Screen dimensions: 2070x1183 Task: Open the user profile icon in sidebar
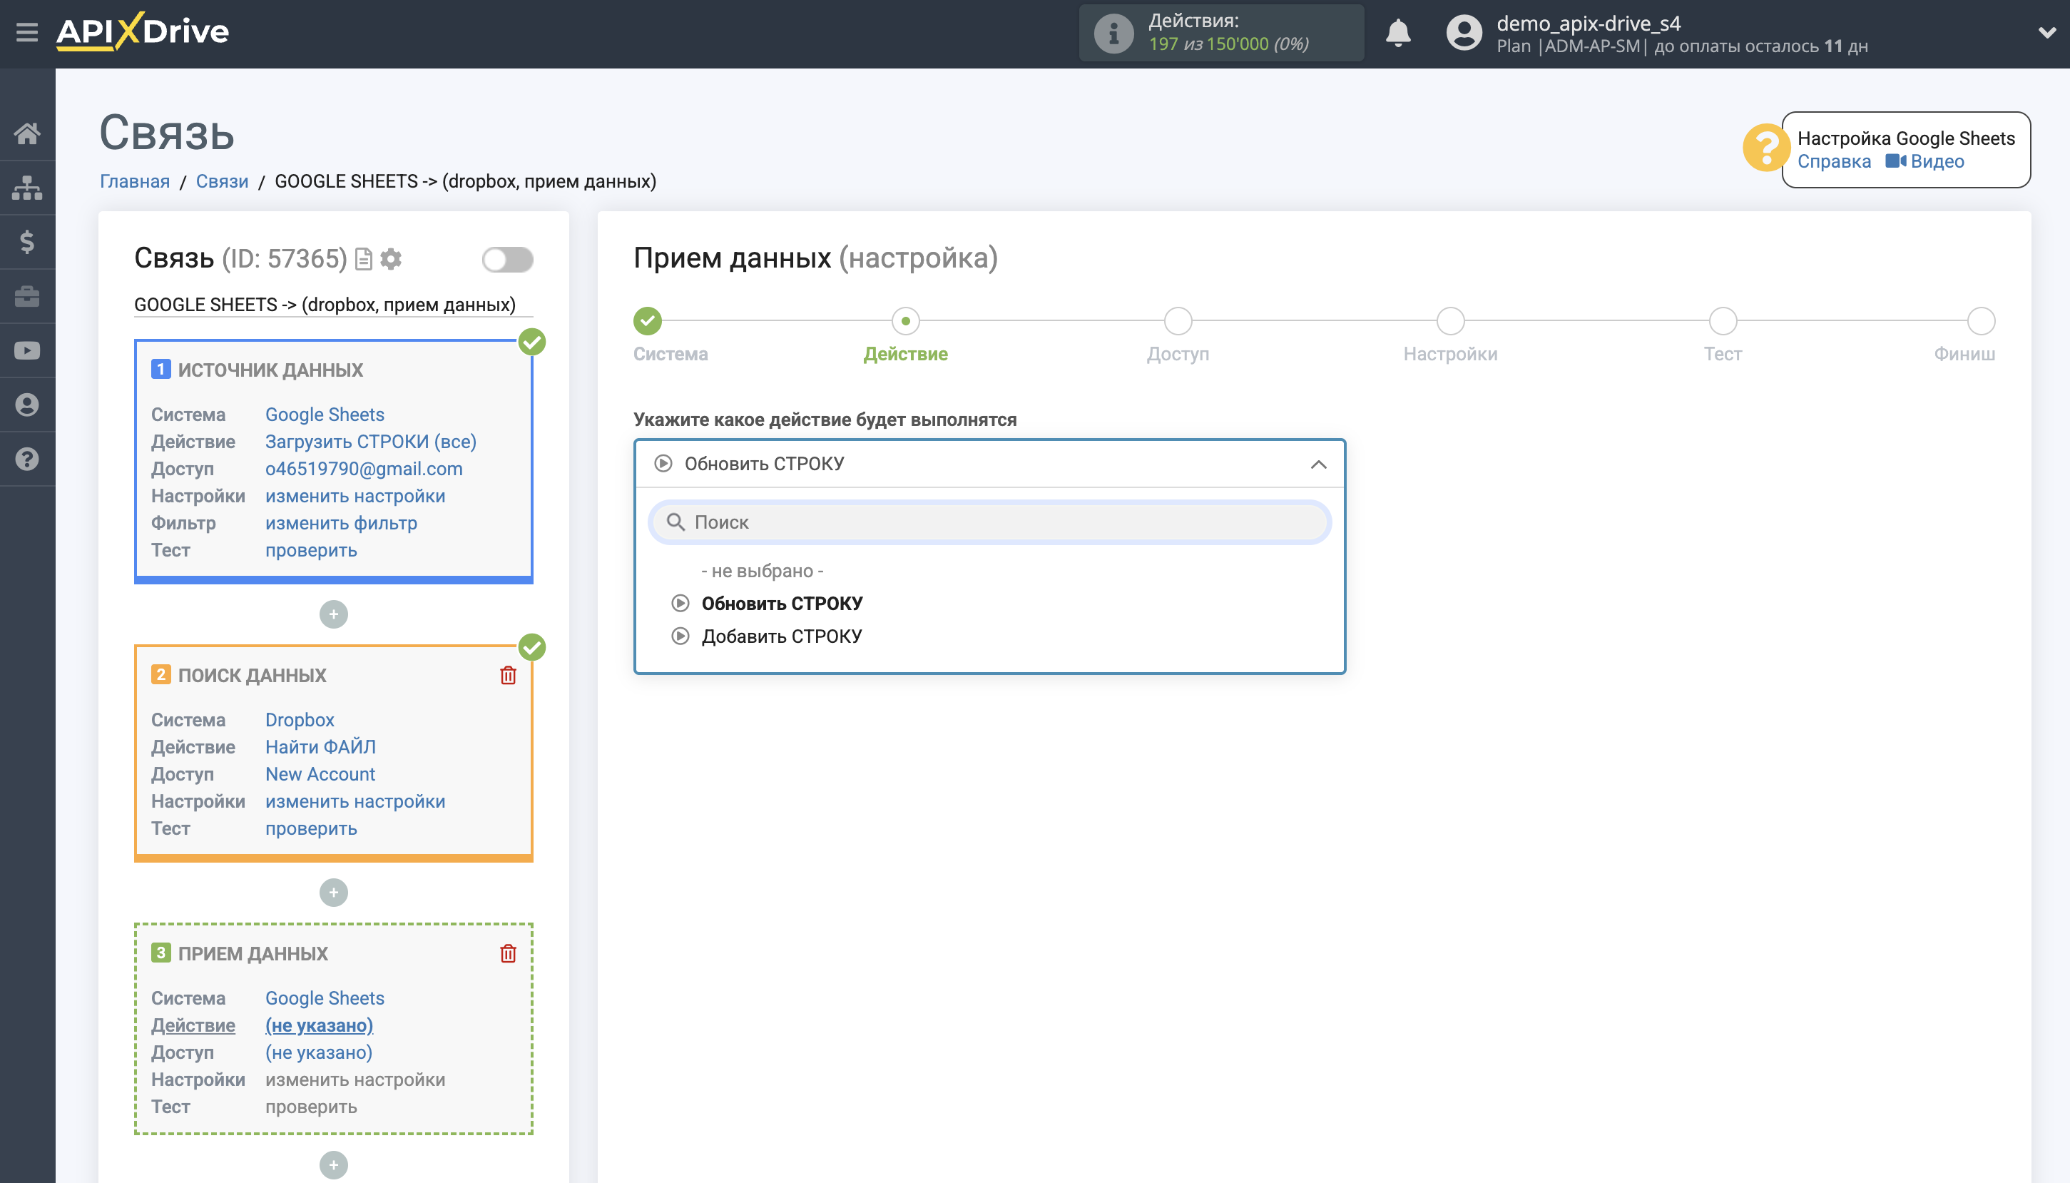(x=27, y=404)
